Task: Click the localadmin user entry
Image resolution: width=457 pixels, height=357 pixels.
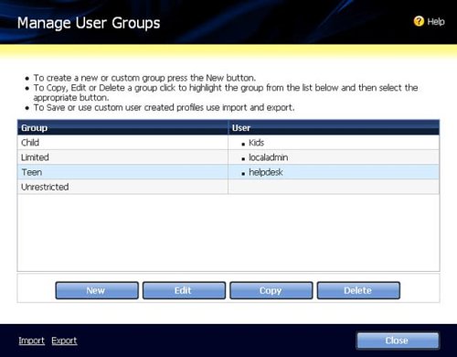Action: click(x=268, y=157)
